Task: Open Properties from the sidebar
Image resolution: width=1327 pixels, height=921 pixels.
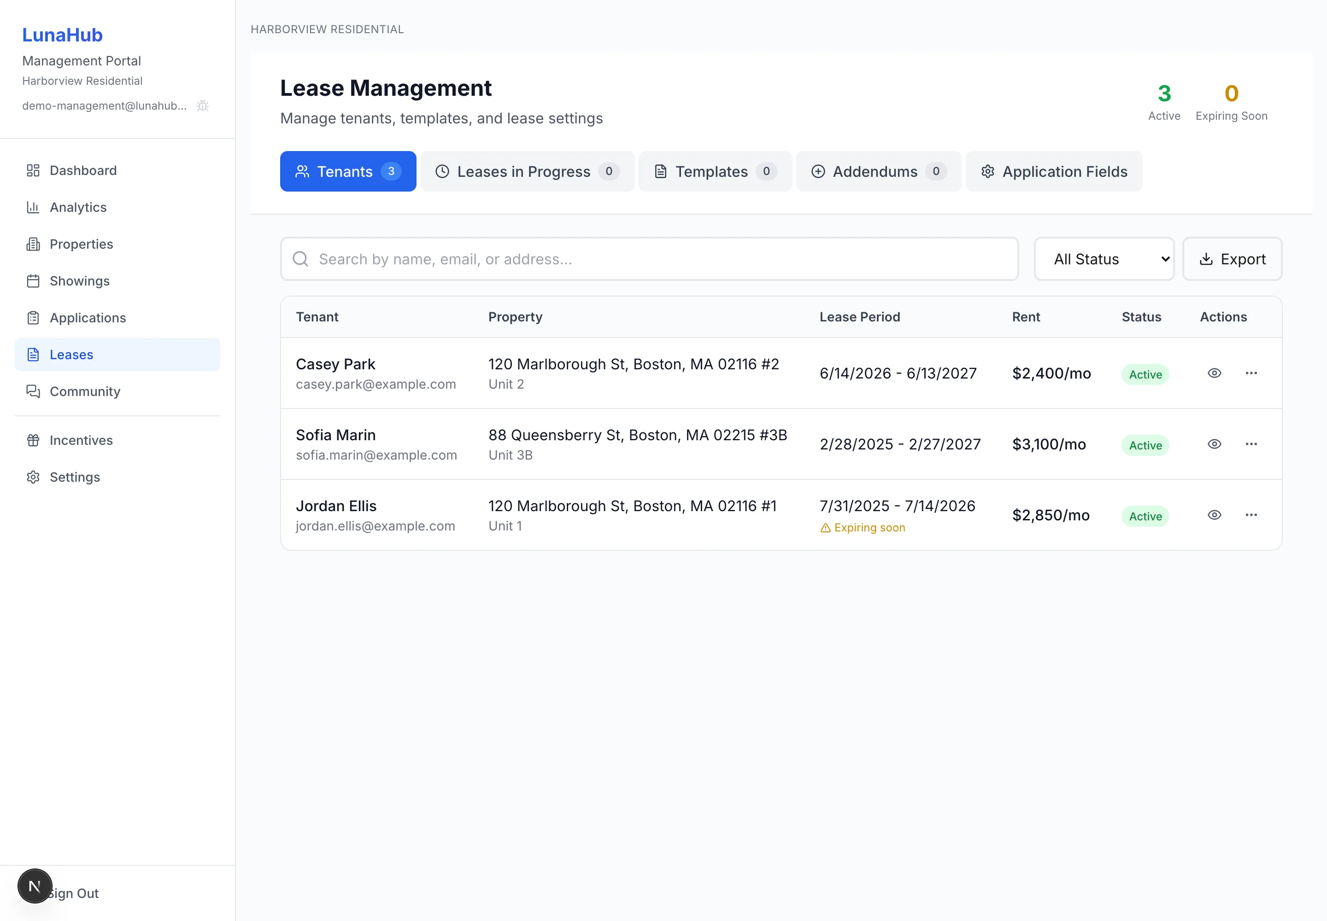Action: click(117, 244)
